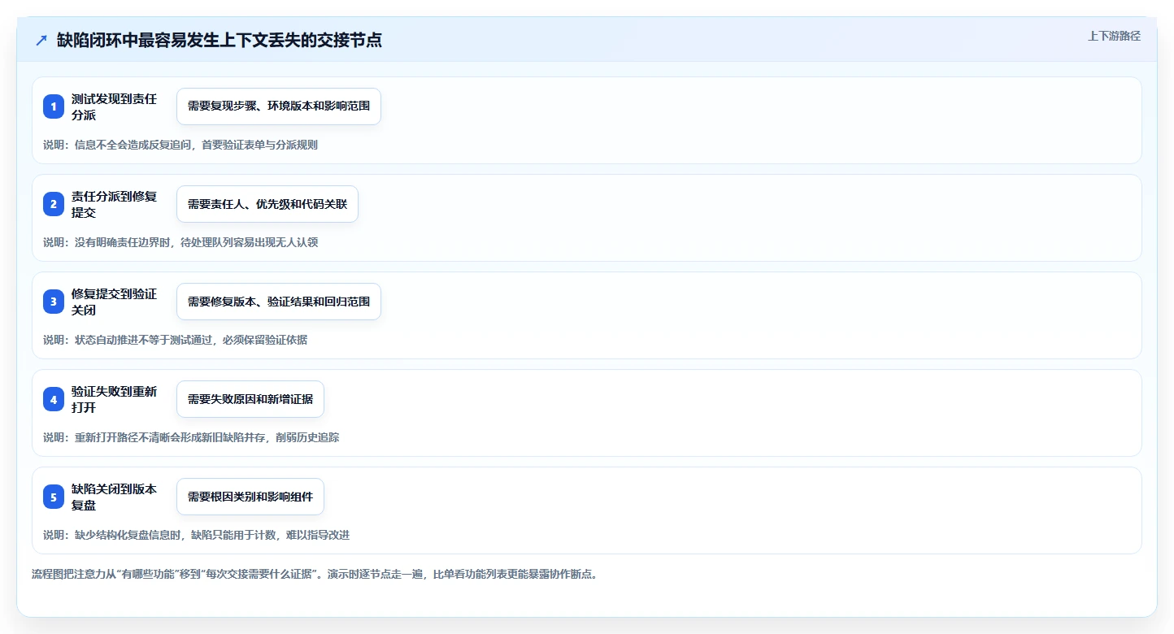Viewport: 1174px width, 634px height.
Task: Click the 需要修复版本、验证结果和回归范围 chip
Action: pyautogui.click(x=279, y=302)
